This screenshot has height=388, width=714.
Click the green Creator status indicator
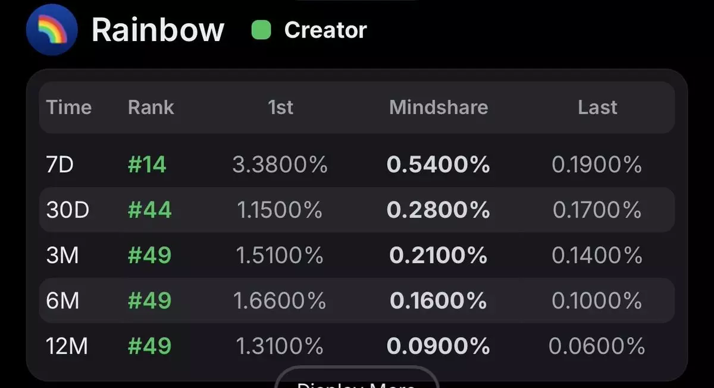261,30
